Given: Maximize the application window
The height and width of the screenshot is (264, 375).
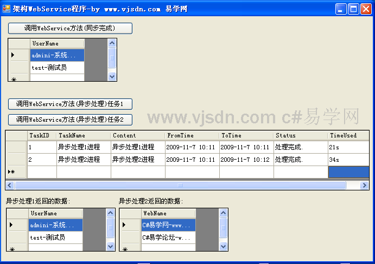Looking at the screenshot, I should 353,9.
